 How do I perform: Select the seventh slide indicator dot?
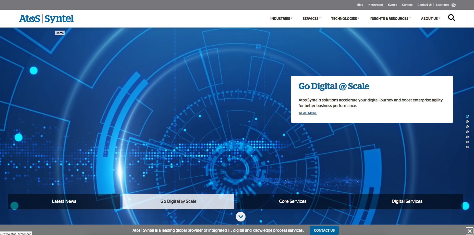tap(467, 147)
